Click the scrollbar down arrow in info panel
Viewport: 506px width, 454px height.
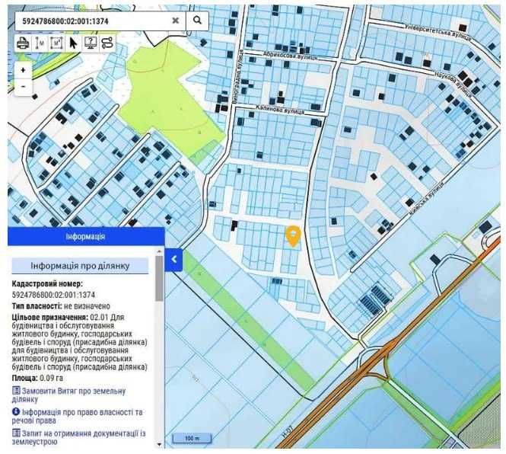click(x=159, y=445)
